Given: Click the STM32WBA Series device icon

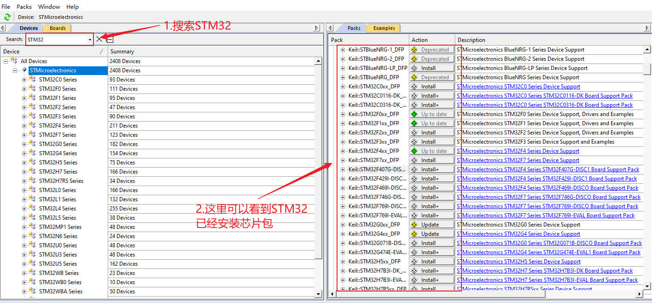Looking at the screenshot, I should (x=32, y=291).
